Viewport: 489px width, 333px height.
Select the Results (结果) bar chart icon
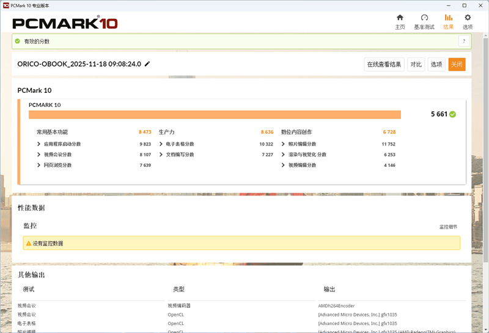coord(448,18)
